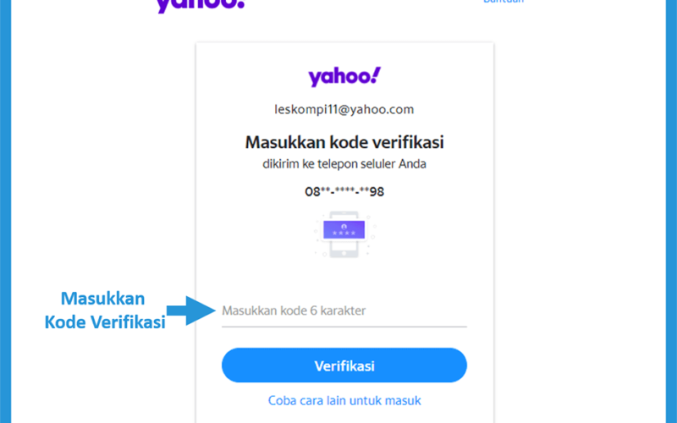Image resolution: width=677 pixels, height=423 pixels.
Task: Click the 'Masukkan kode verifikasi' heading
Action: [344, 142]
